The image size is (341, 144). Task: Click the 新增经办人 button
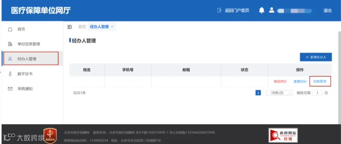click(316, 57)
